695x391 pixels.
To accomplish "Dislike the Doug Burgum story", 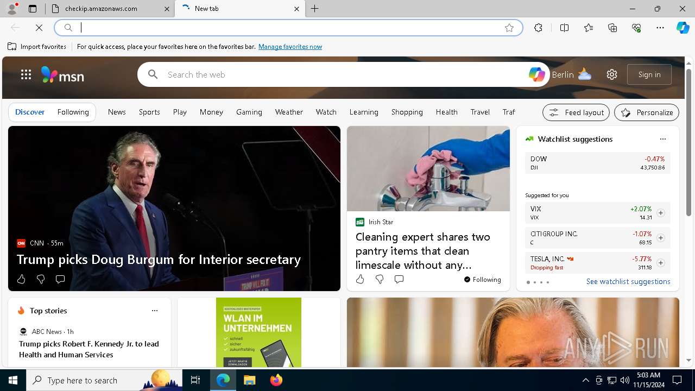I will (41, 279).
